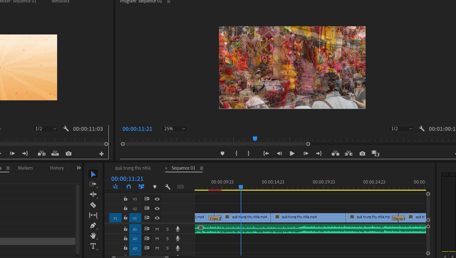Step back one frame in Program monitor
Viewport: 456px width, 258px height.
pos(279,153)
